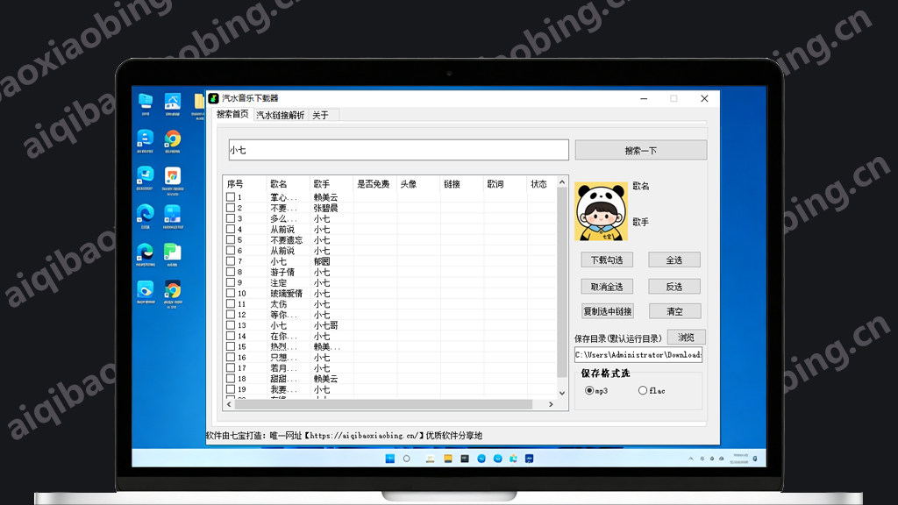Viewport: 898px width, 505px height.
Task: Click the singer cell 张碧晨
Action: (325, 208)
